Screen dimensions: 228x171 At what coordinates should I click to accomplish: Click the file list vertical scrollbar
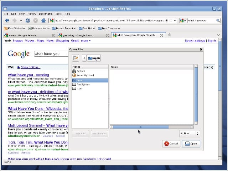196,94
